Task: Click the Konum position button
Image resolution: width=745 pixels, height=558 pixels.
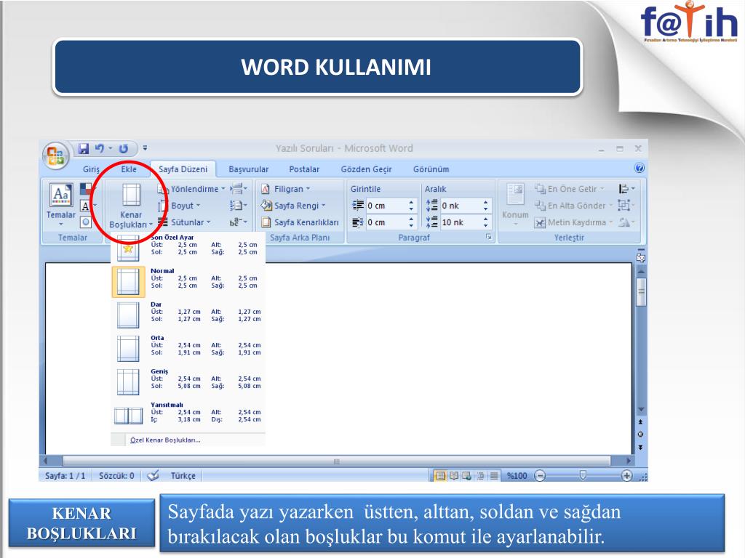Action: [x=516, y=204]
